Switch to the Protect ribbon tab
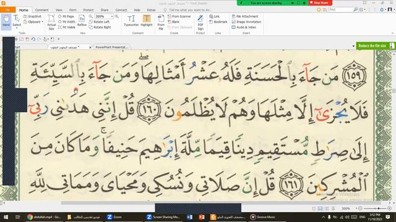 point(88,10)
